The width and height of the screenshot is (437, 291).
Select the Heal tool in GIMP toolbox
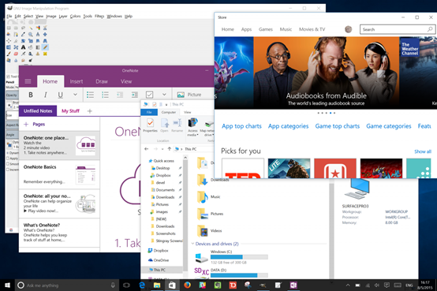coord(45,54)
